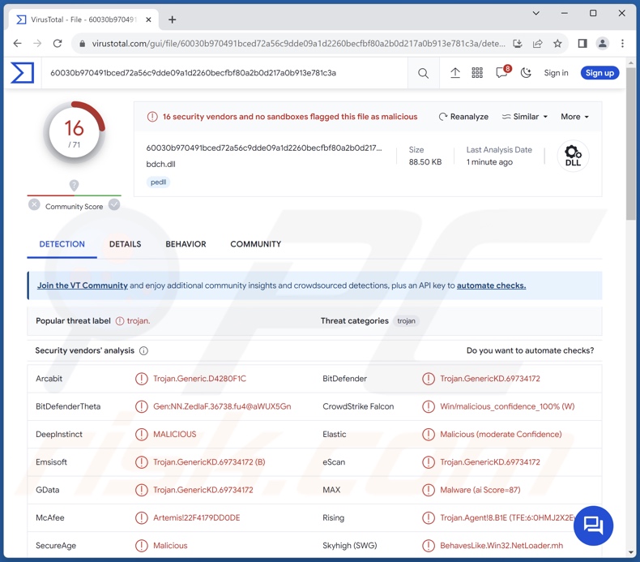Open the Chrome three-dot menu
This screenshot has width=640, height=562.
click(622, 43)
